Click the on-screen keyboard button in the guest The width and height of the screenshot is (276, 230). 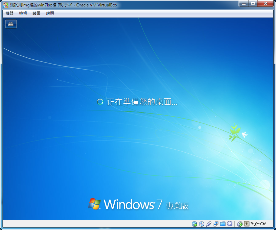click(x=11, y=24)
